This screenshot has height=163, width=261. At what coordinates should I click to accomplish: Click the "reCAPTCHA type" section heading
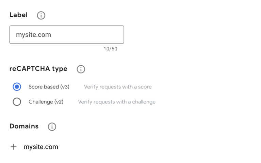38,69
